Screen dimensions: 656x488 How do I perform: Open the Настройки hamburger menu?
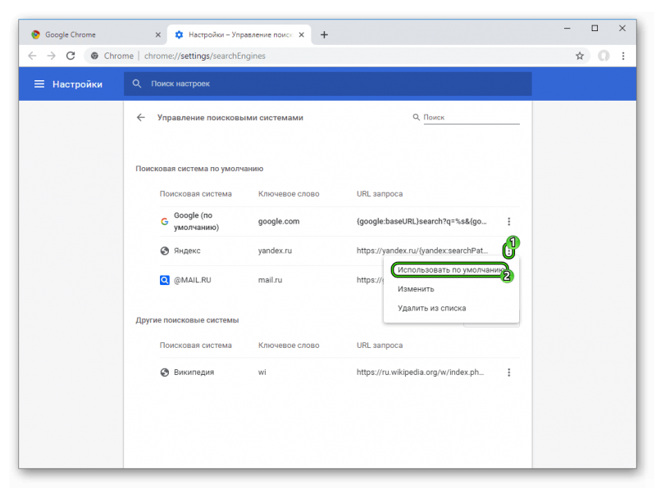pyautogui.click(x=39, y=84)
